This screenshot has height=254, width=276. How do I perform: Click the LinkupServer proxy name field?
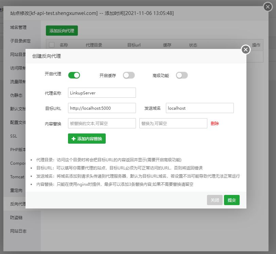tap(101, 92)
